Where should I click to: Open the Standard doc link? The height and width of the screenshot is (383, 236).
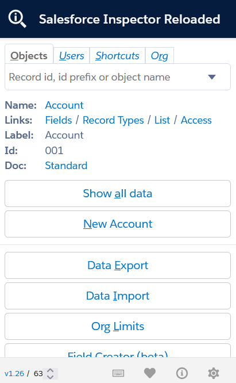pos(66,166)
